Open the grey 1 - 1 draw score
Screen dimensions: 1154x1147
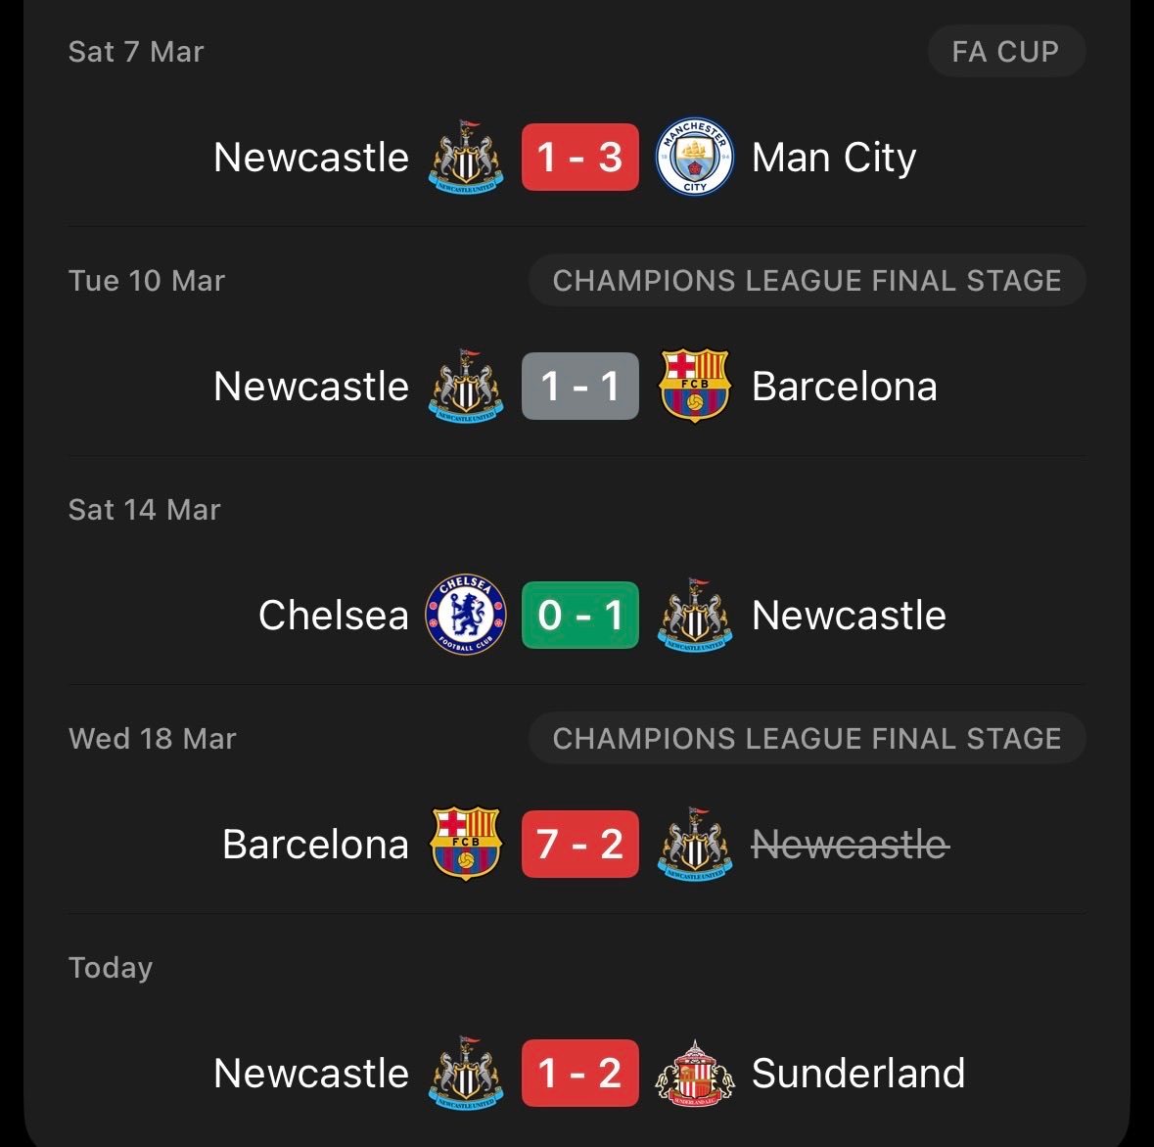point(579,386)
